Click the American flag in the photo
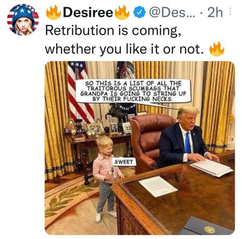The width and height of the screenshot is (242, 239). (x=79, y=92)
